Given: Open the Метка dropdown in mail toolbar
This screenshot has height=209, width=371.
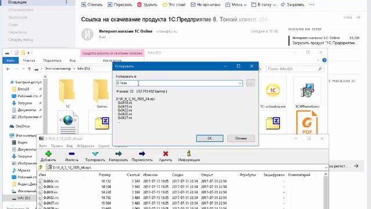Looking at the screenshot, I should (236, 5).
